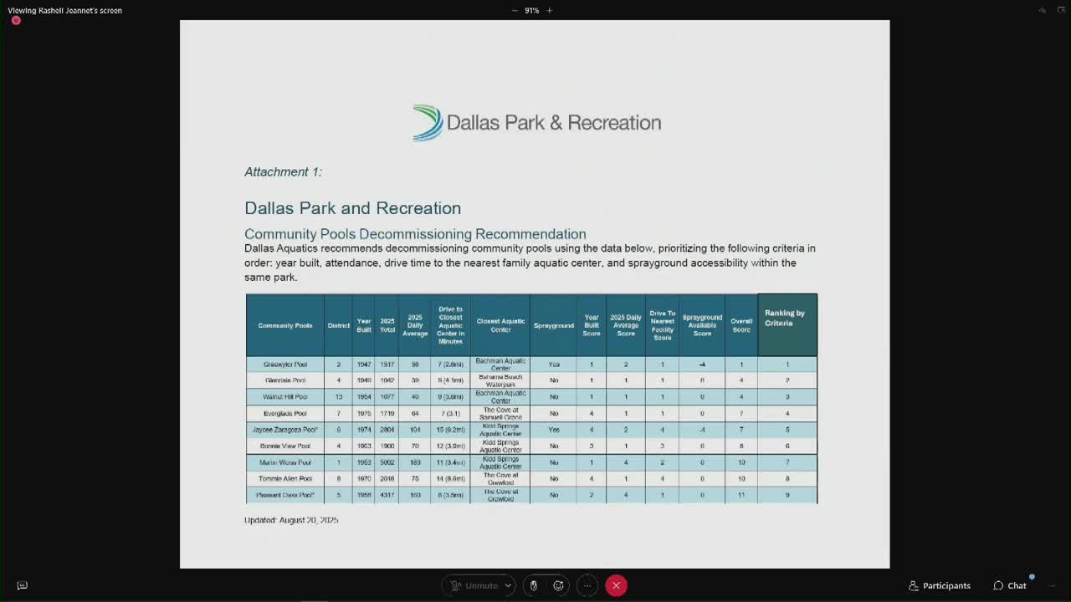The width and height of the screenshot is (1071, 602).
Task: Click the 91% zoom level value
Action: coord(532,10)
